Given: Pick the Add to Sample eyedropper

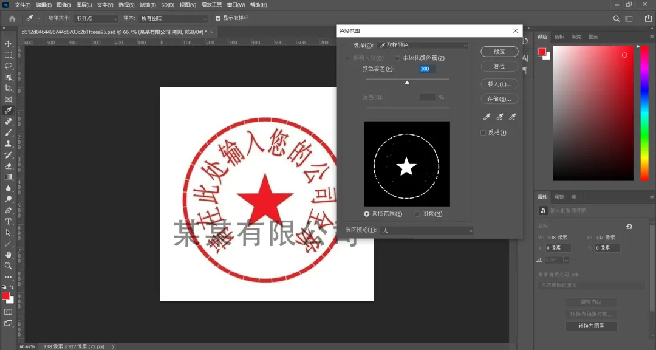Looking at the screenshot, I should (x=499, y=117).
